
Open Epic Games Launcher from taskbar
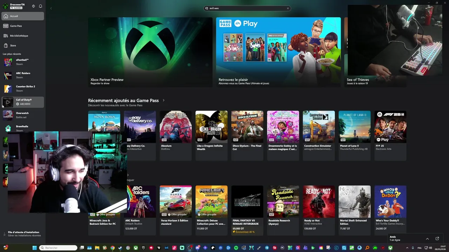click(143, 248)
